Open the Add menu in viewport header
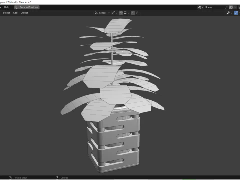This screenshot has width=240, height=180. 15,13
